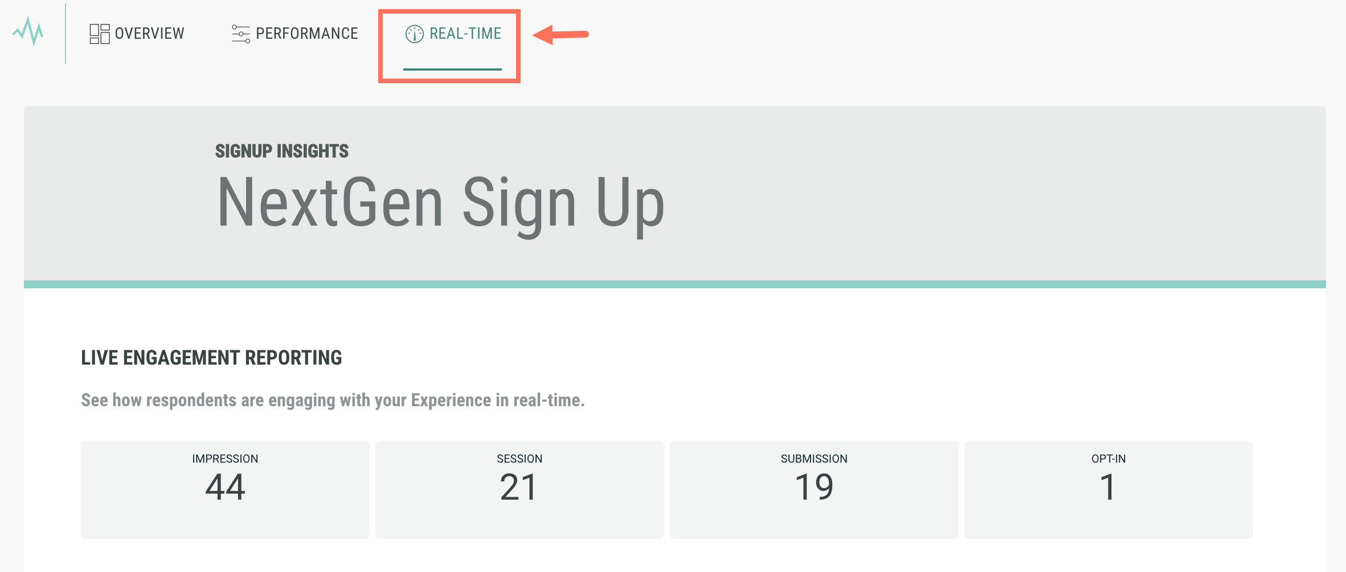1346x572 pixels.
Task: Click the opt-in count 1
Action: tap(1108, 488)
